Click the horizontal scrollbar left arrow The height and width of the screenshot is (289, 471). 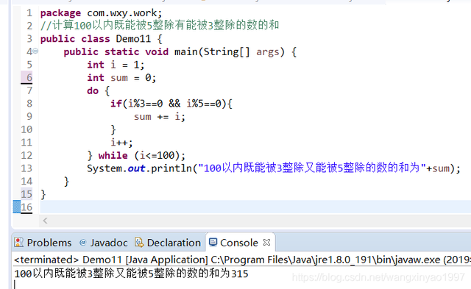[45, 221]
